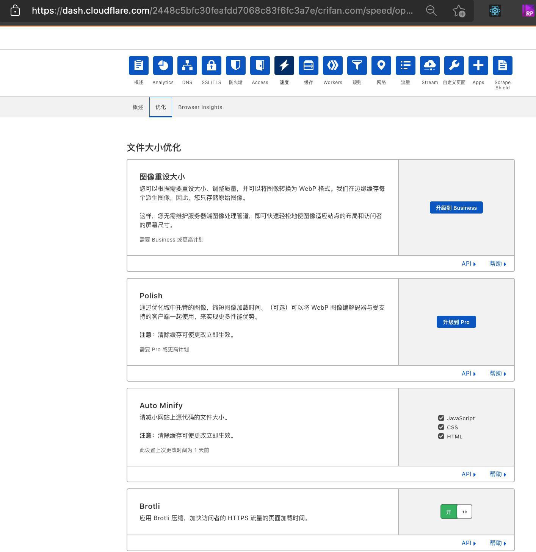Expand 帮助 for 图像重设大小 card
Screen dimensions: 536x552
[x=498, y=264]
